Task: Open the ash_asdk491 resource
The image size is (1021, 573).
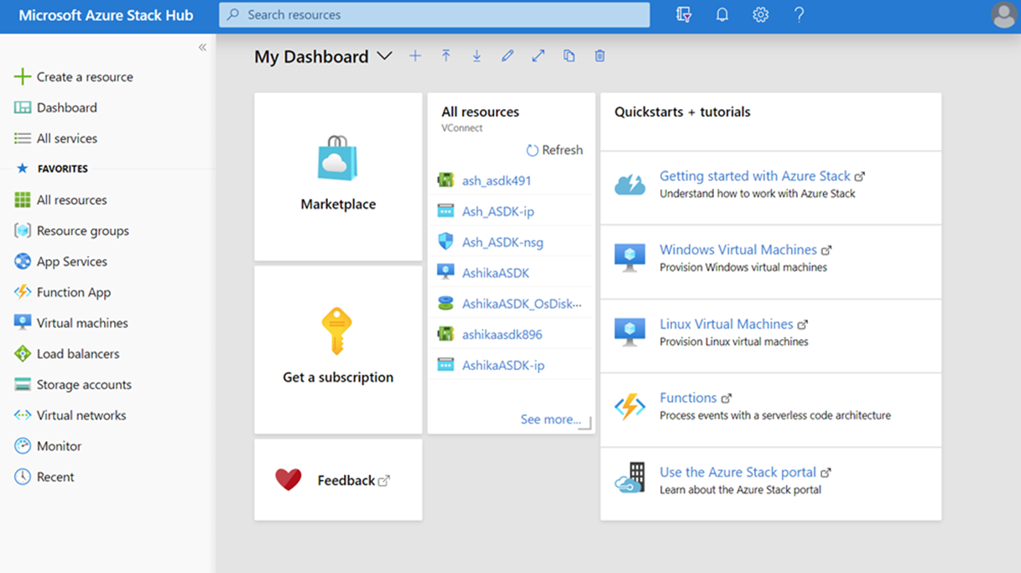Action: click(496, 180)
